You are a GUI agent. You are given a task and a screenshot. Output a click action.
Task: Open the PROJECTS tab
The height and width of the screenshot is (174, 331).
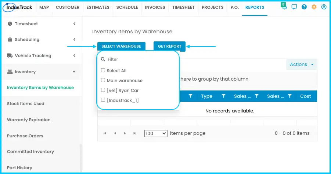[x=213, y=7]
